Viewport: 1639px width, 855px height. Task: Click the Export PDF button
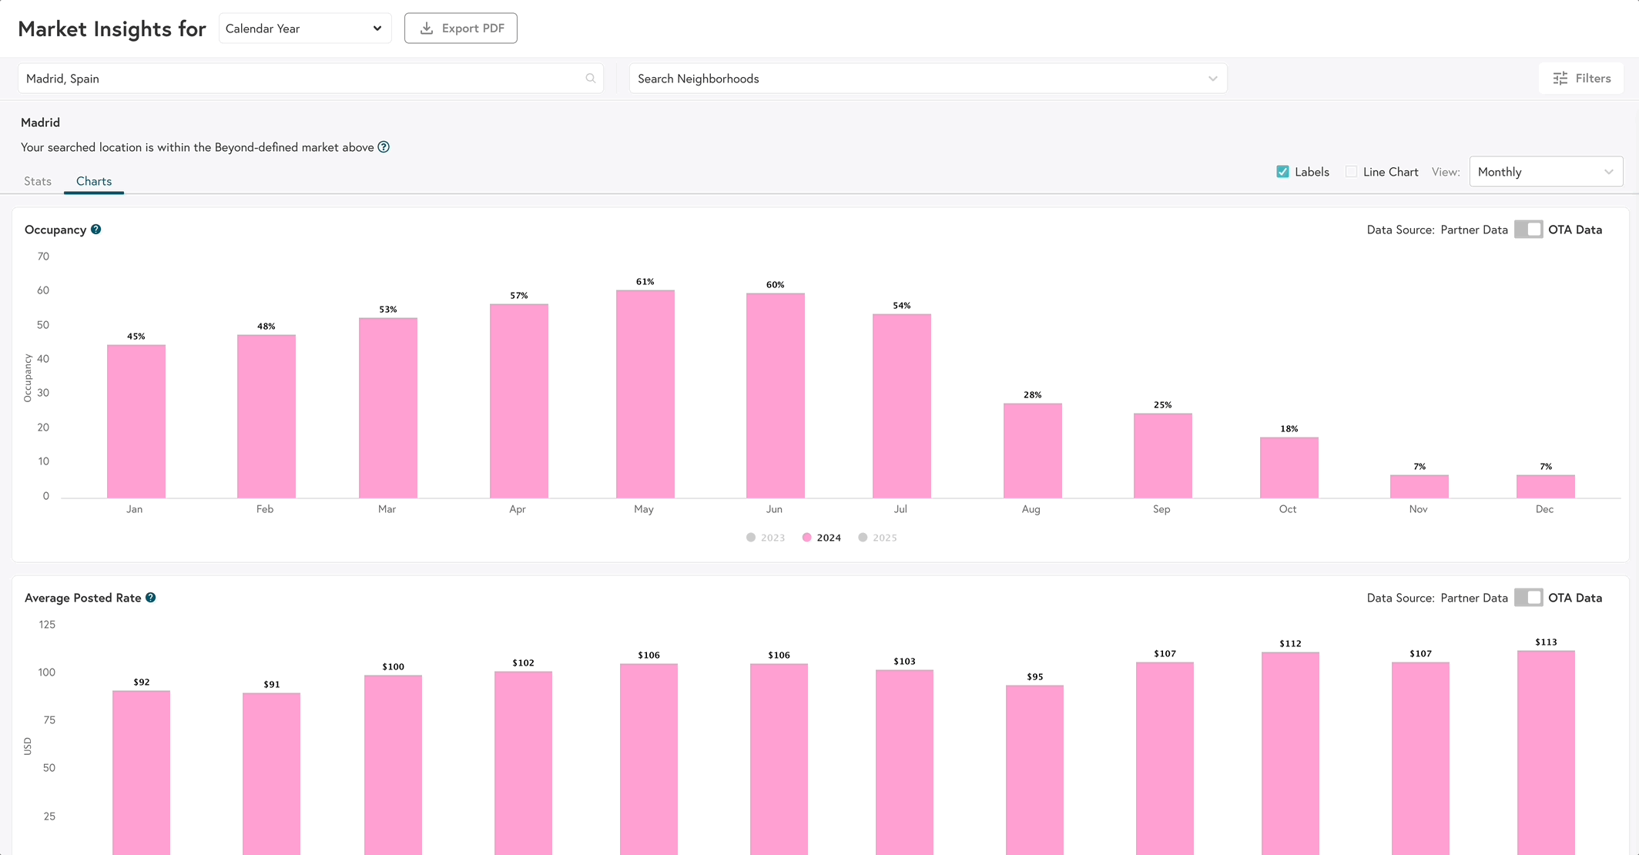[x=461, y=28]
